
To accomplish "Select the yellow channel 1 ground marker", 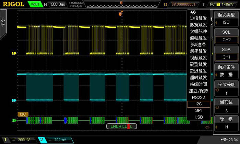I will [14, 53].
